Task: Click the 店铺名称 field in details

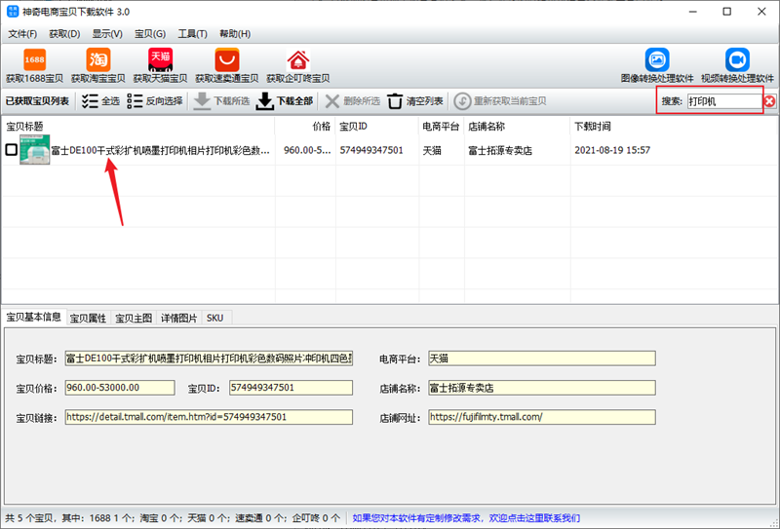Action: pyautogui.click(x=542, y=388)
